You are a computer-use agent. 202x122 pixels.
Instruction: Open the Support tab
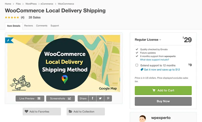tap(55, 26)
